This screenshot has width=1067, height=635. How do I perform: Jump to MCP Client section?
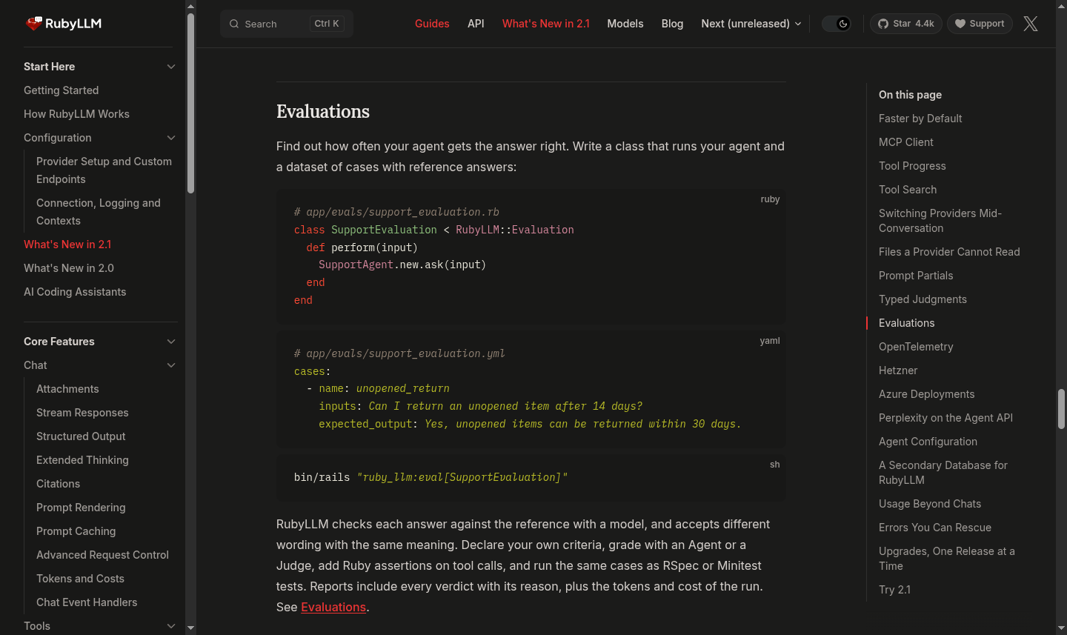pyautogui.click(x=905, y=142)
